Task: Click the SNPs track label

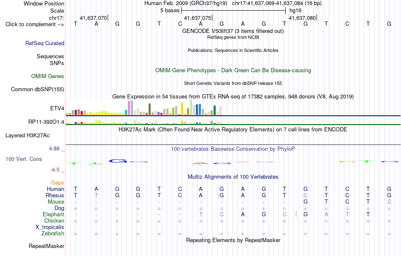Action: pos(57,63)
